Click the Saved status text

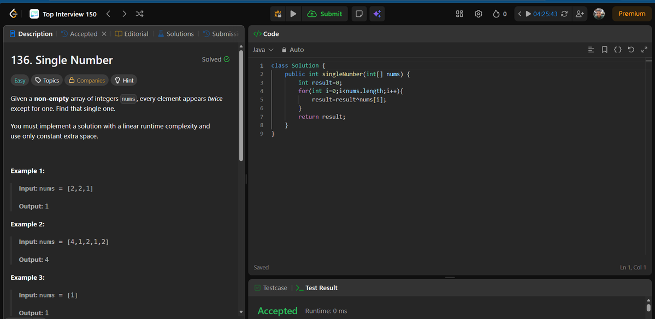[x=261, y=267]
